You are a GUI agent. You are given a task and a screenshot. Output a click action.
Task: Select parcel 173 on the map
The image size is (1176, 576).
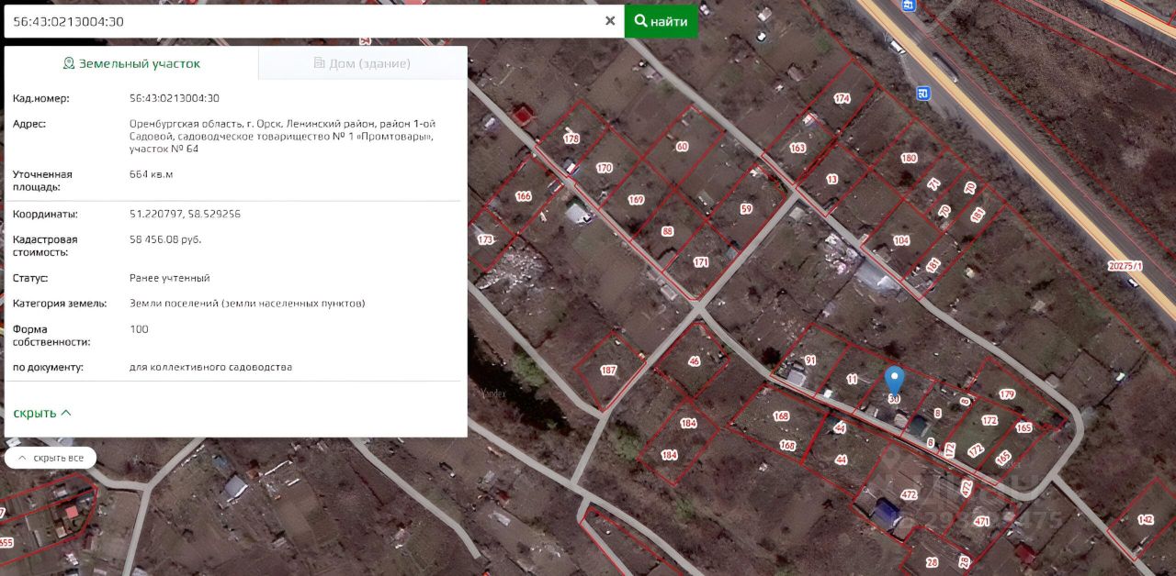[485, 239]
